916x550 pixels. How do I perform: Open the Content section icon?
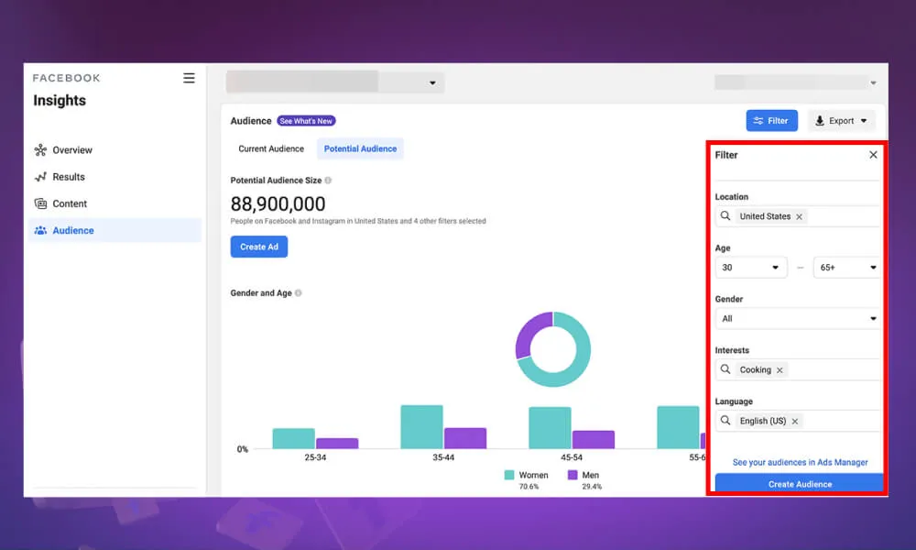pyautogui.click(x=41, y=203)
